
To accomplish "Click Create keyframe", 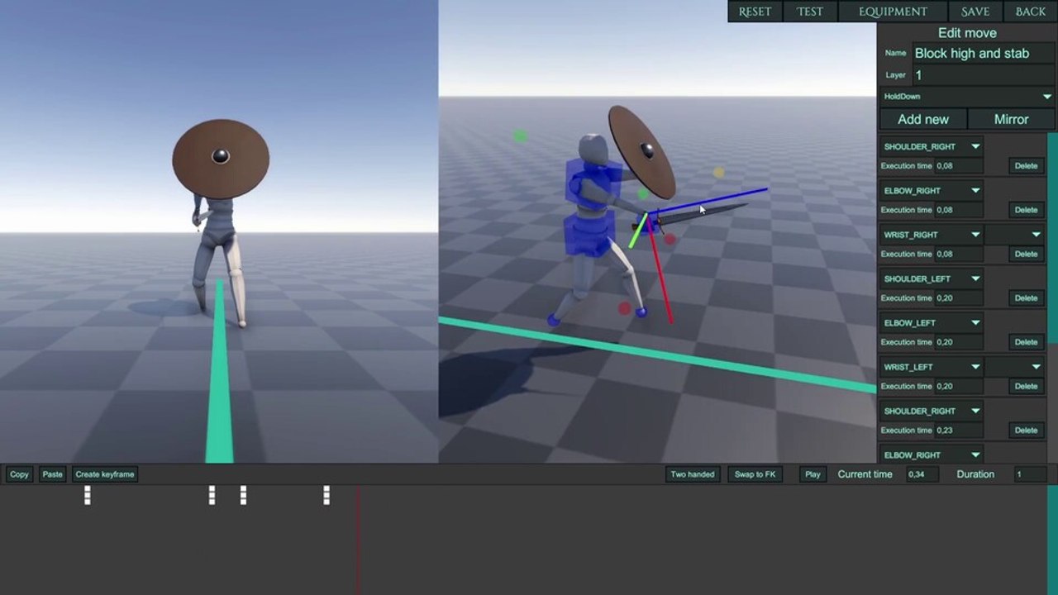I will (105, 474).
